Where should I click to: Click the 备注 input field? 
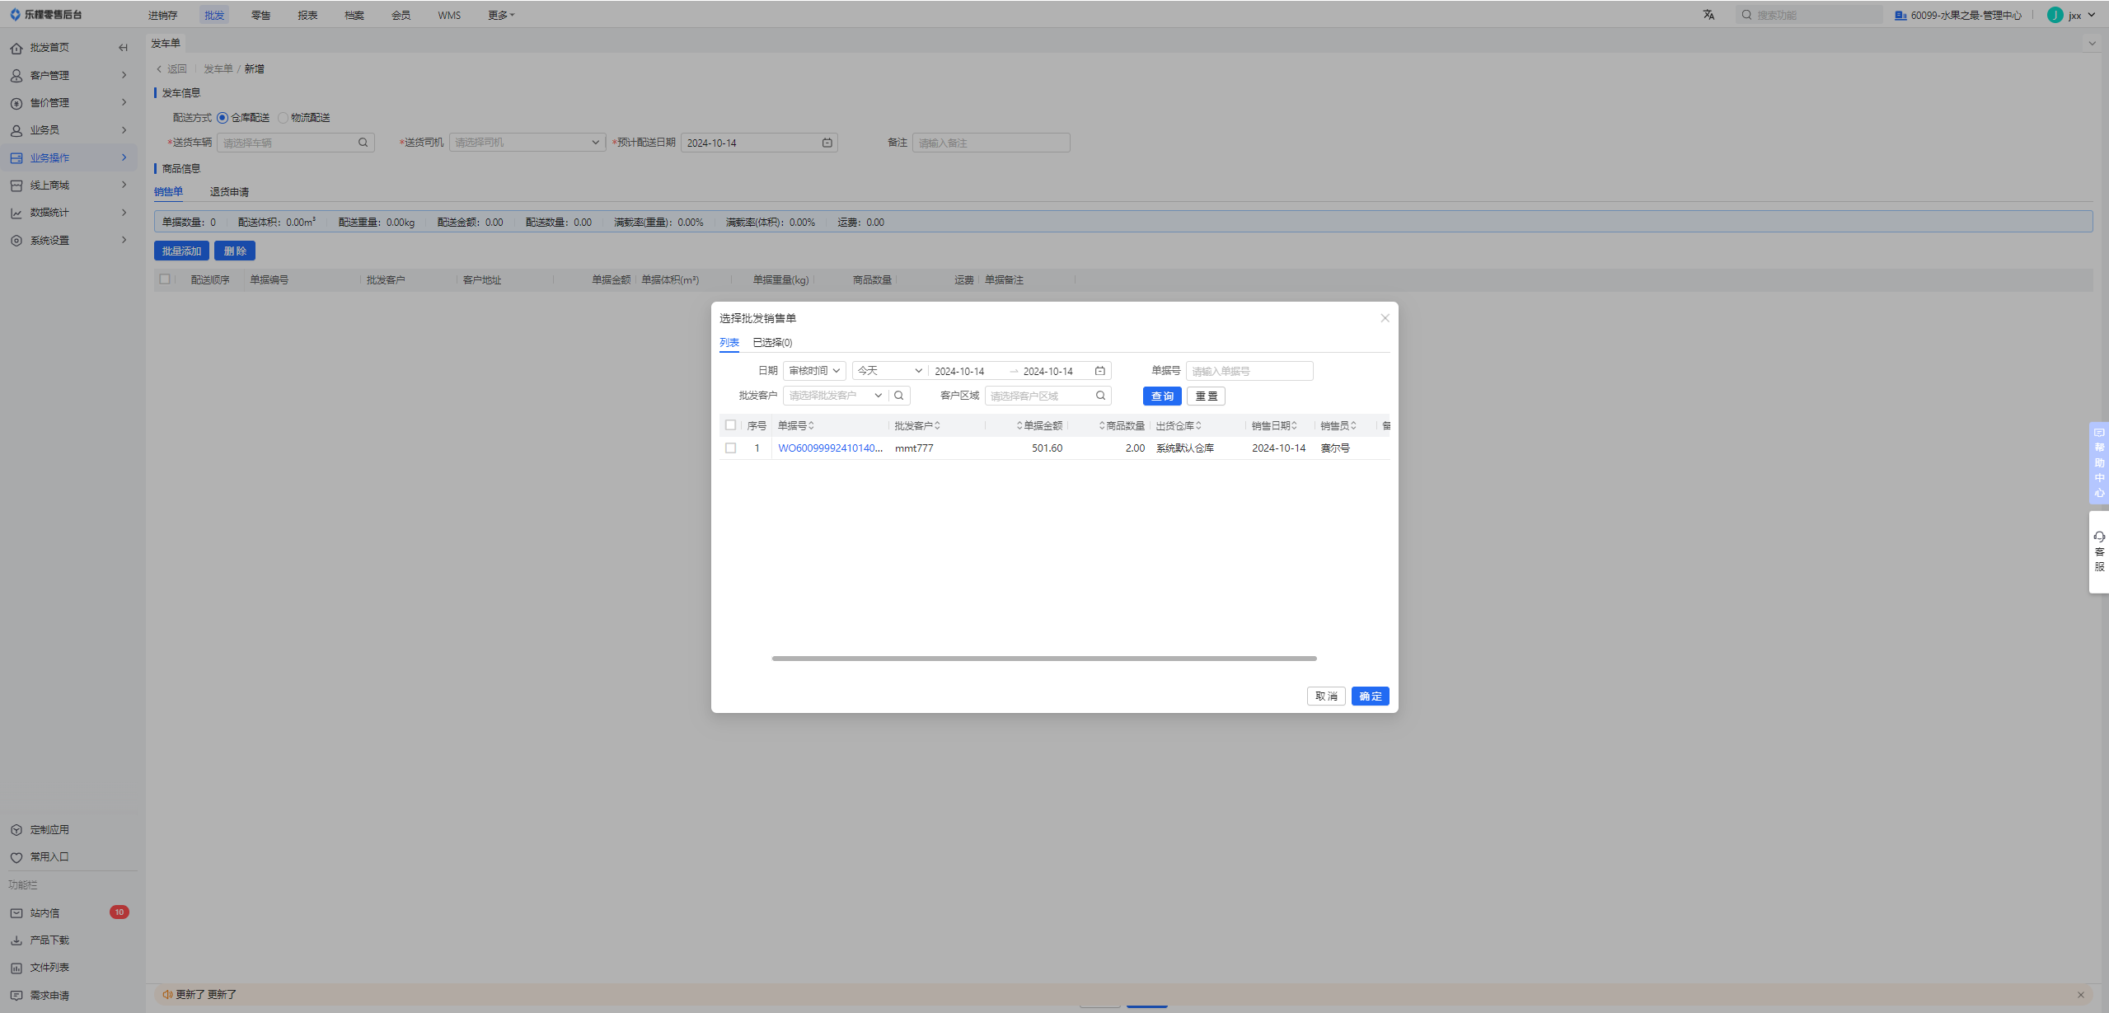[x=991, y=143]
